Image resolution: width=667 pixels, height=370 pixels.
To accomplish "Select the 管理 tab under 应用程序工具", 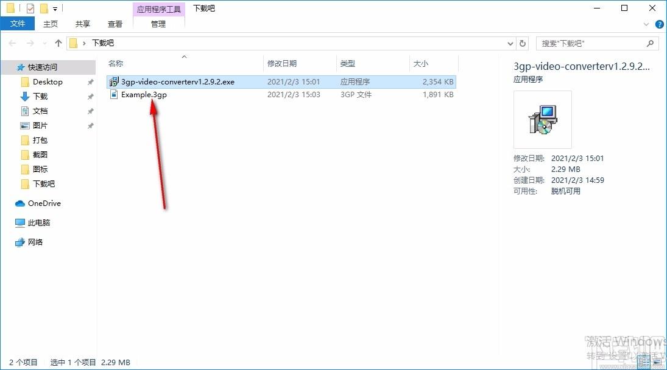I will click(158, 24).
